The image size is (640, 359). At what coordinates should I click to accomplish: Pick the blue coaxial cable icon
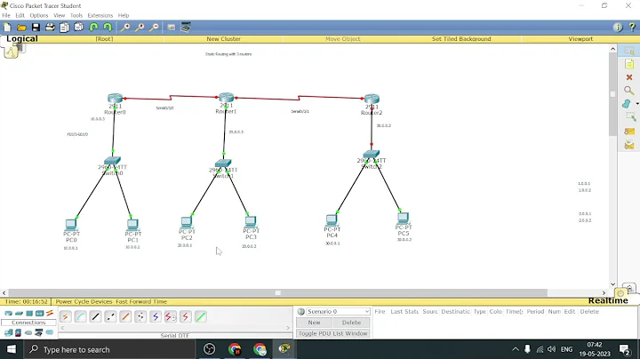(156, 316)
